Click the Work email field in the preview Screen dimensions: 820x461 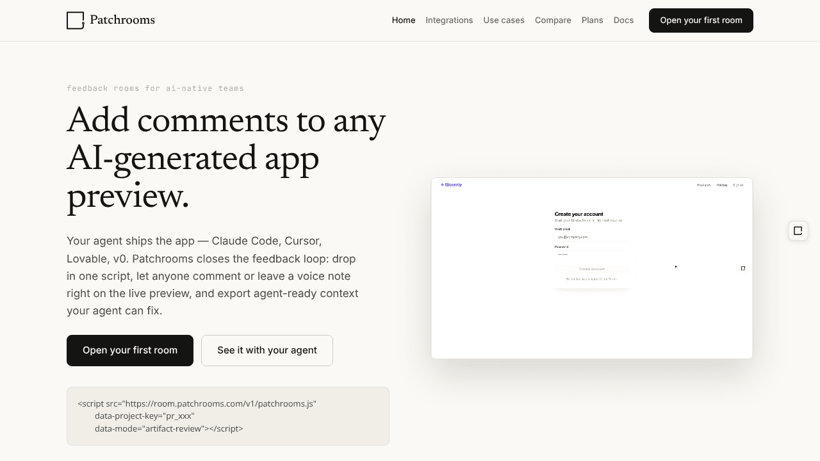pyautogui.click(x=591, y=237)
